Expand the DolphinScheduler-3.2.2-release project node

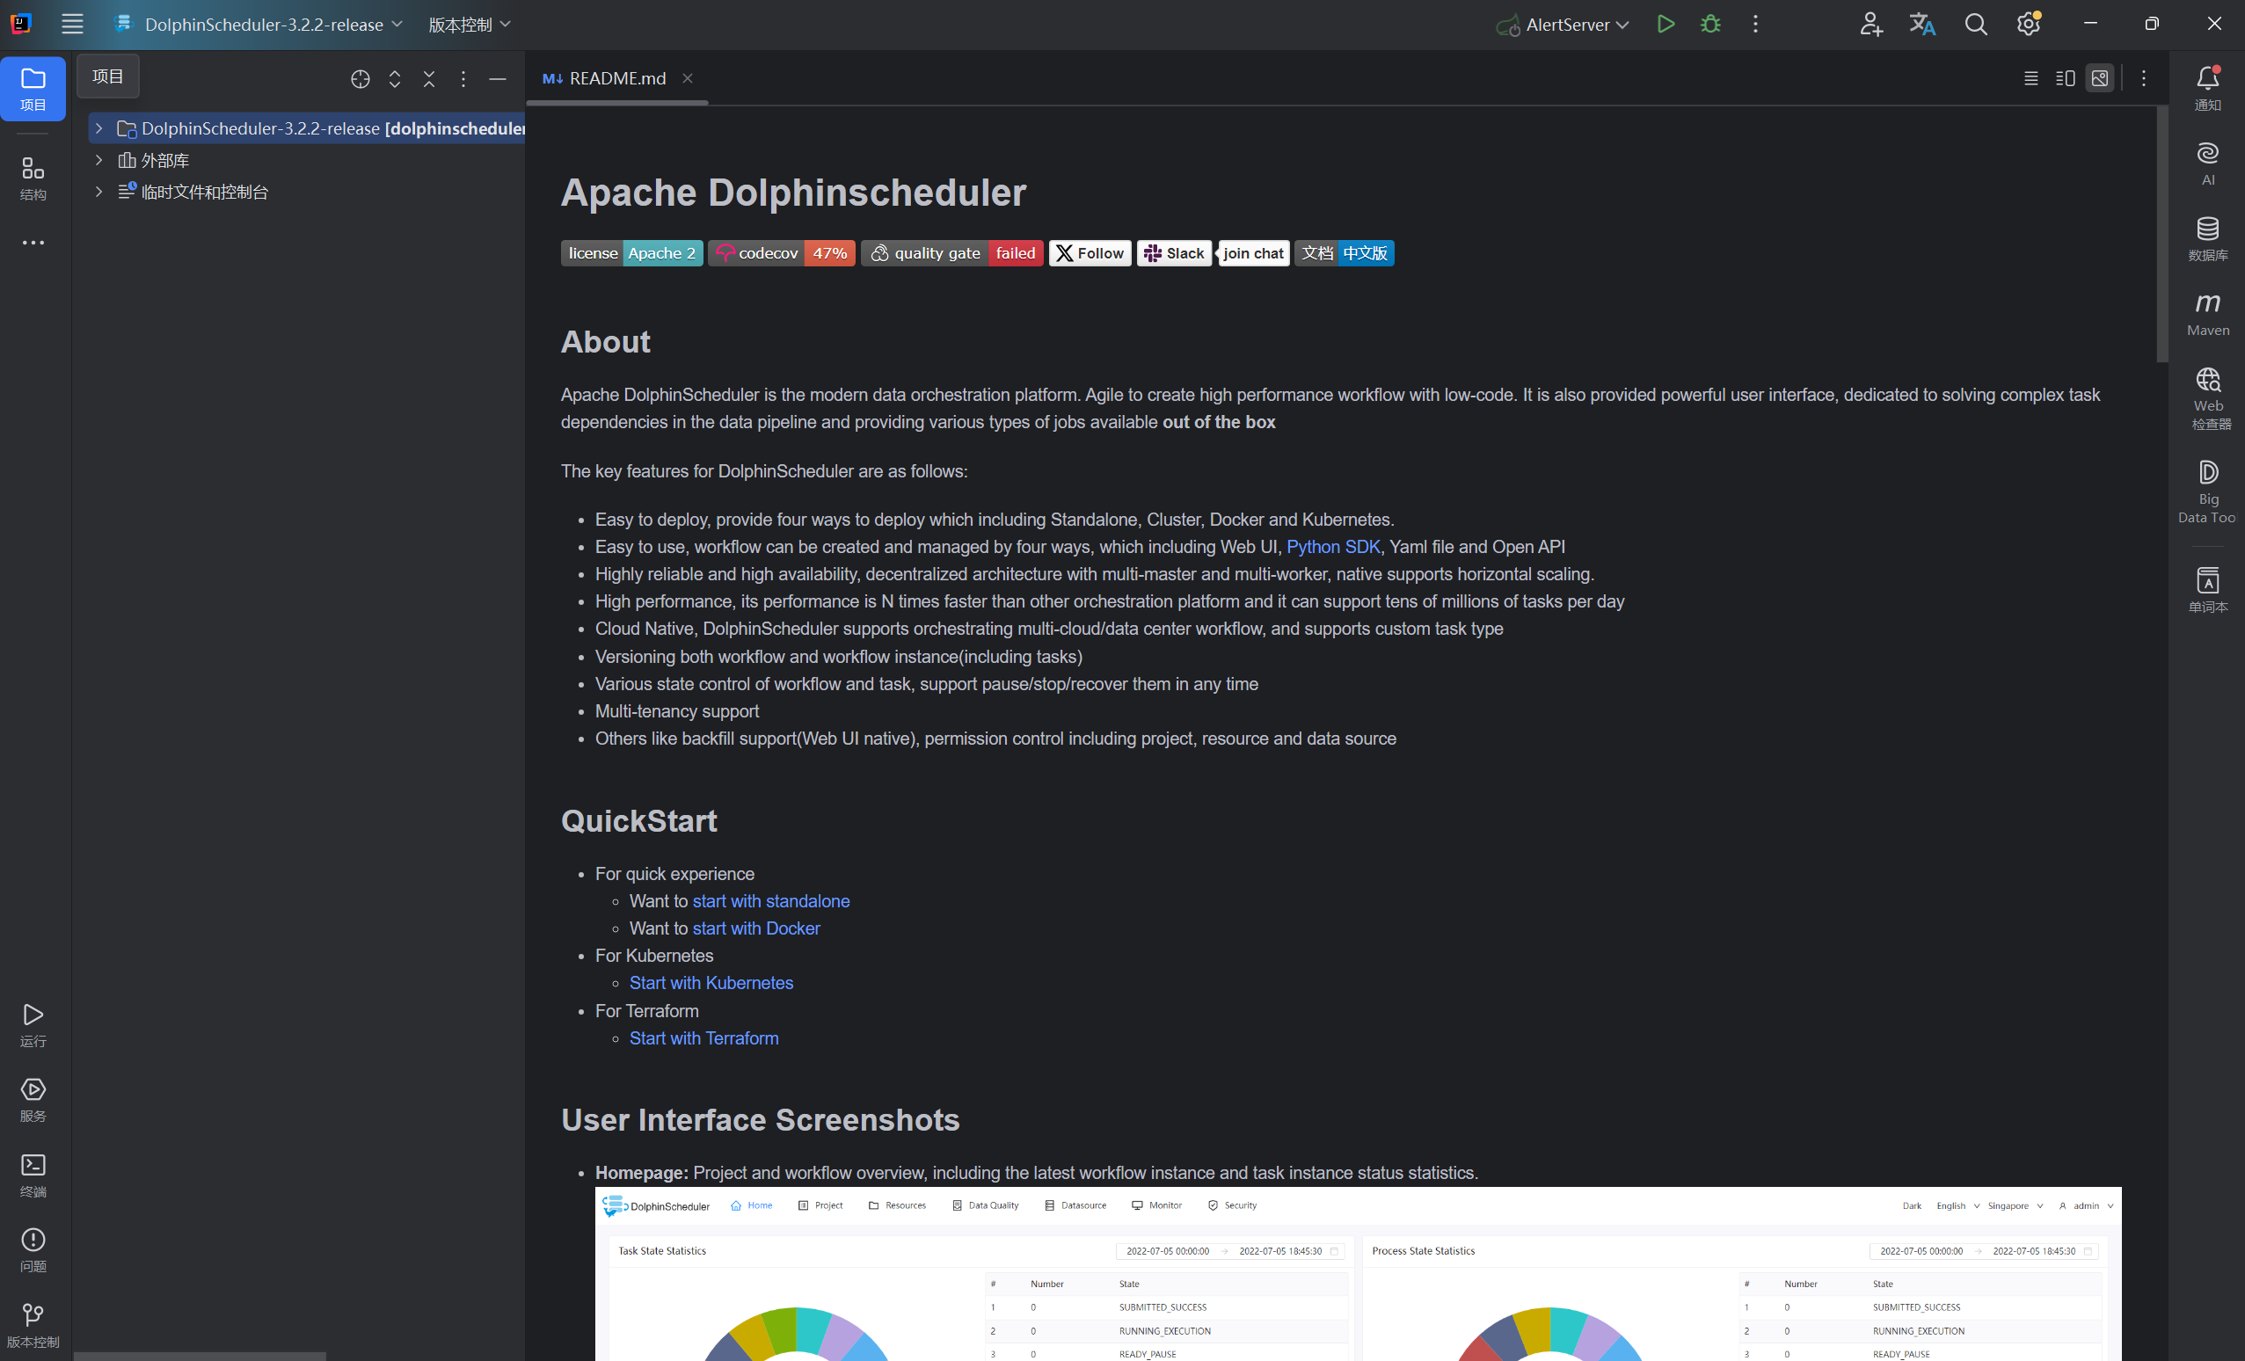pos(98,127)
